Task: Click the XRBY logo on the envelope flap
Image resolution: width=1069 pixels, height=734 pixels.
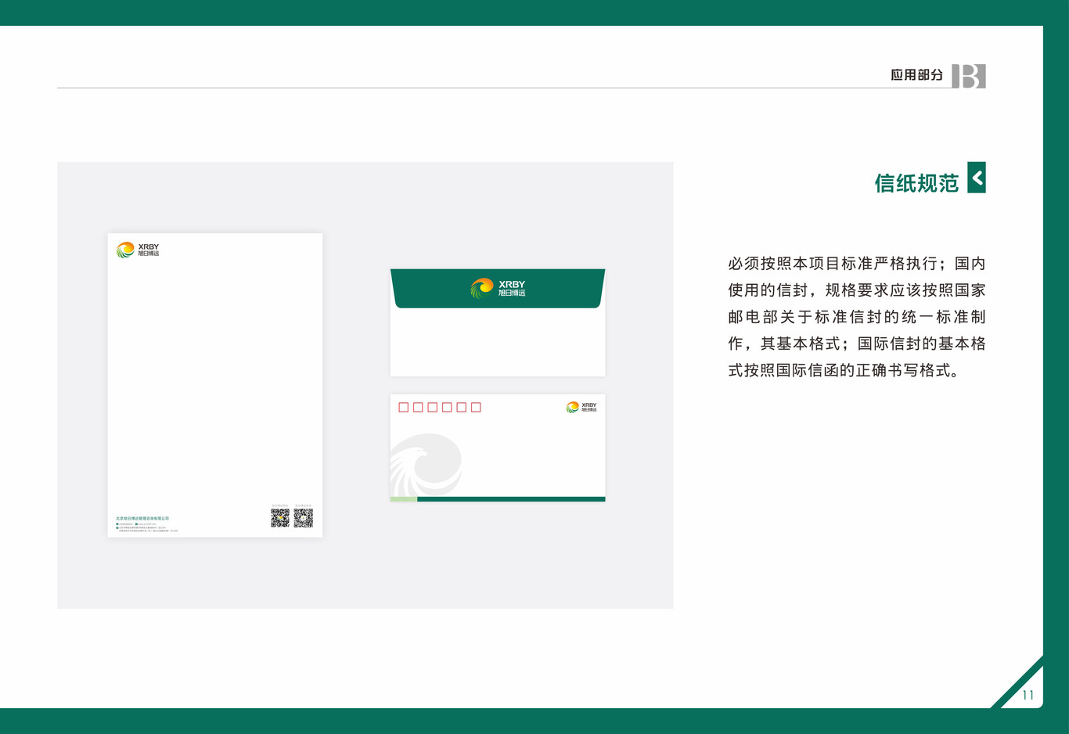Action: [498, 289]
